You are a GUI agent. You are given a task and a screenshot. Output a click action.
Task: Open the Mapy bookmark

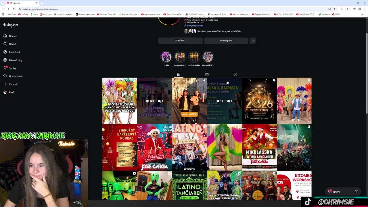pos(34,14)
